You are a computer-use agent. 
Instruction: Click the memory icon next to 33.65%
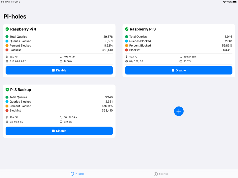(x=61, y=122)
